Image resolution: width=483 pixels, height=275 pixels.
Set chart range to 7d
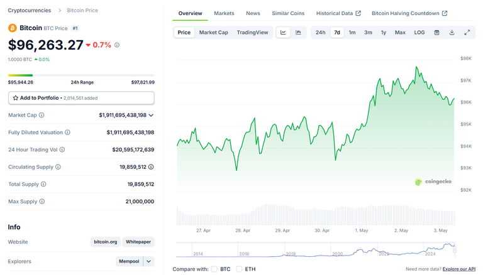337,32
